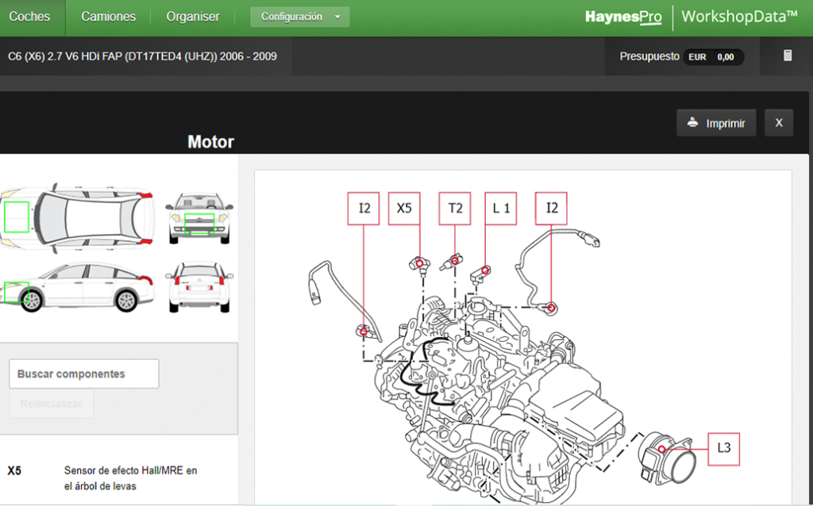Screen dimensions: 813x506
Task: Click the calculator icon in header
Action: tap(787, 56)
